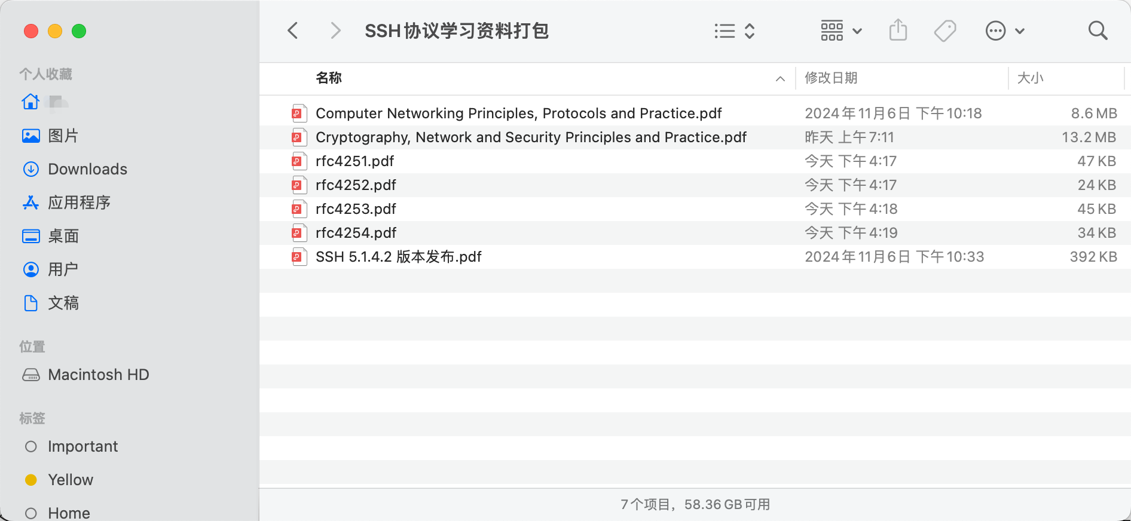The image size is (1131, 521).
Task: Sort by the 名称 column header
Action: 329,78
